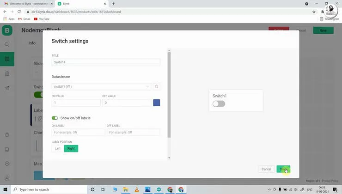Select Left label position
This screenshot has height=194, width=342.
(58, 148)
